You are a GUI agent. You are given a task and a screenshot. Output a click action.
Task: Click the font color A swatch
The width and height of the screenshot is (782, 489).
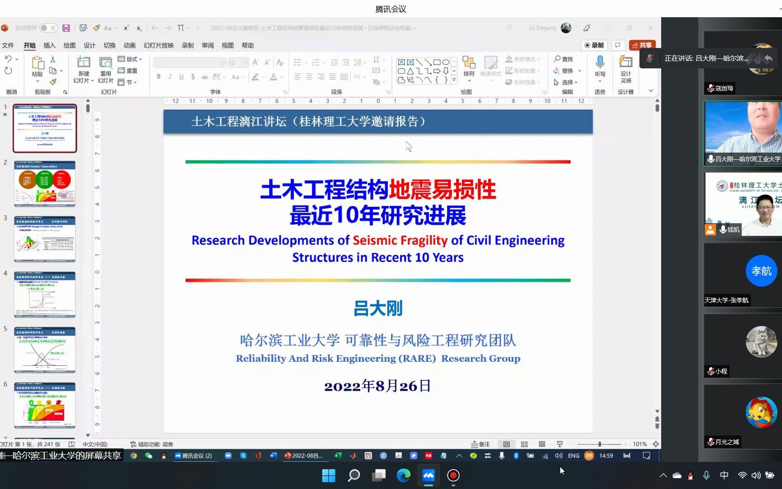click(x=273, y=77)
